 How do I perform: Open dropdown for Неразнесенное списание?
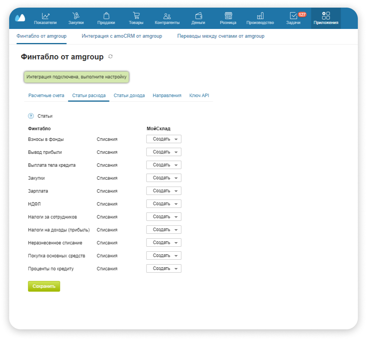click(x=164, y=243)
